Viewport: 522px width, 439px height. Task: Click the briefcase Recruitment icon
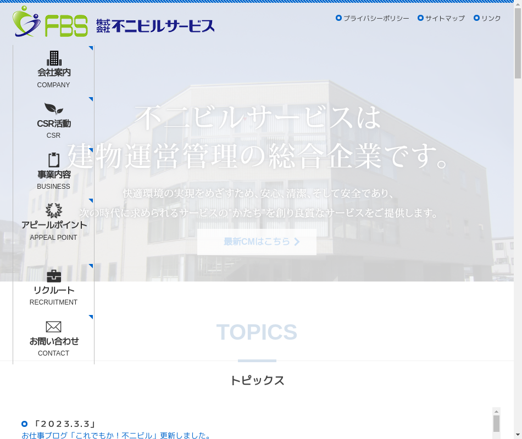click(x=54, y=276)
